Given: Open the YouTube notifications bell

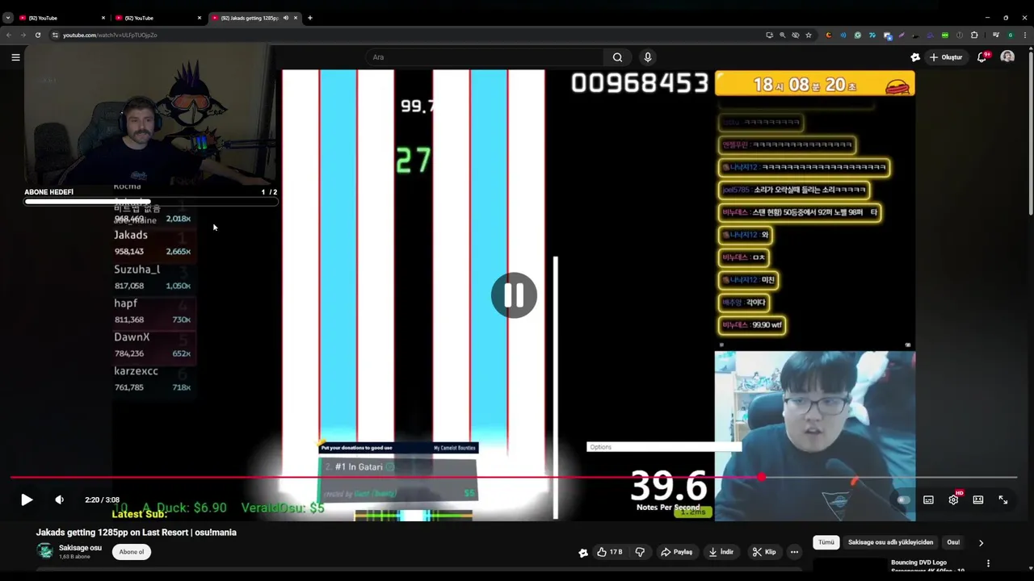Looking at the screenshot, I should pos(982,57).
